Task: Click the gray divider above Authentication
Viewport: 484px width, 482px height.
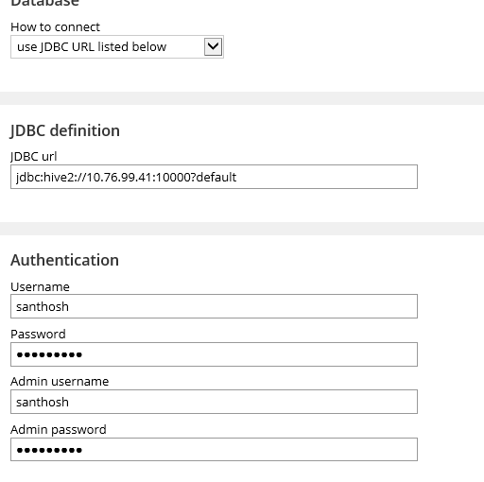Action: point(242,229)
